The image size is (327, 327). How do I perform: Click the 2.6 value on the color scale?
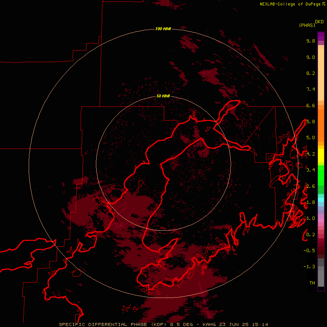coord(311,186)
